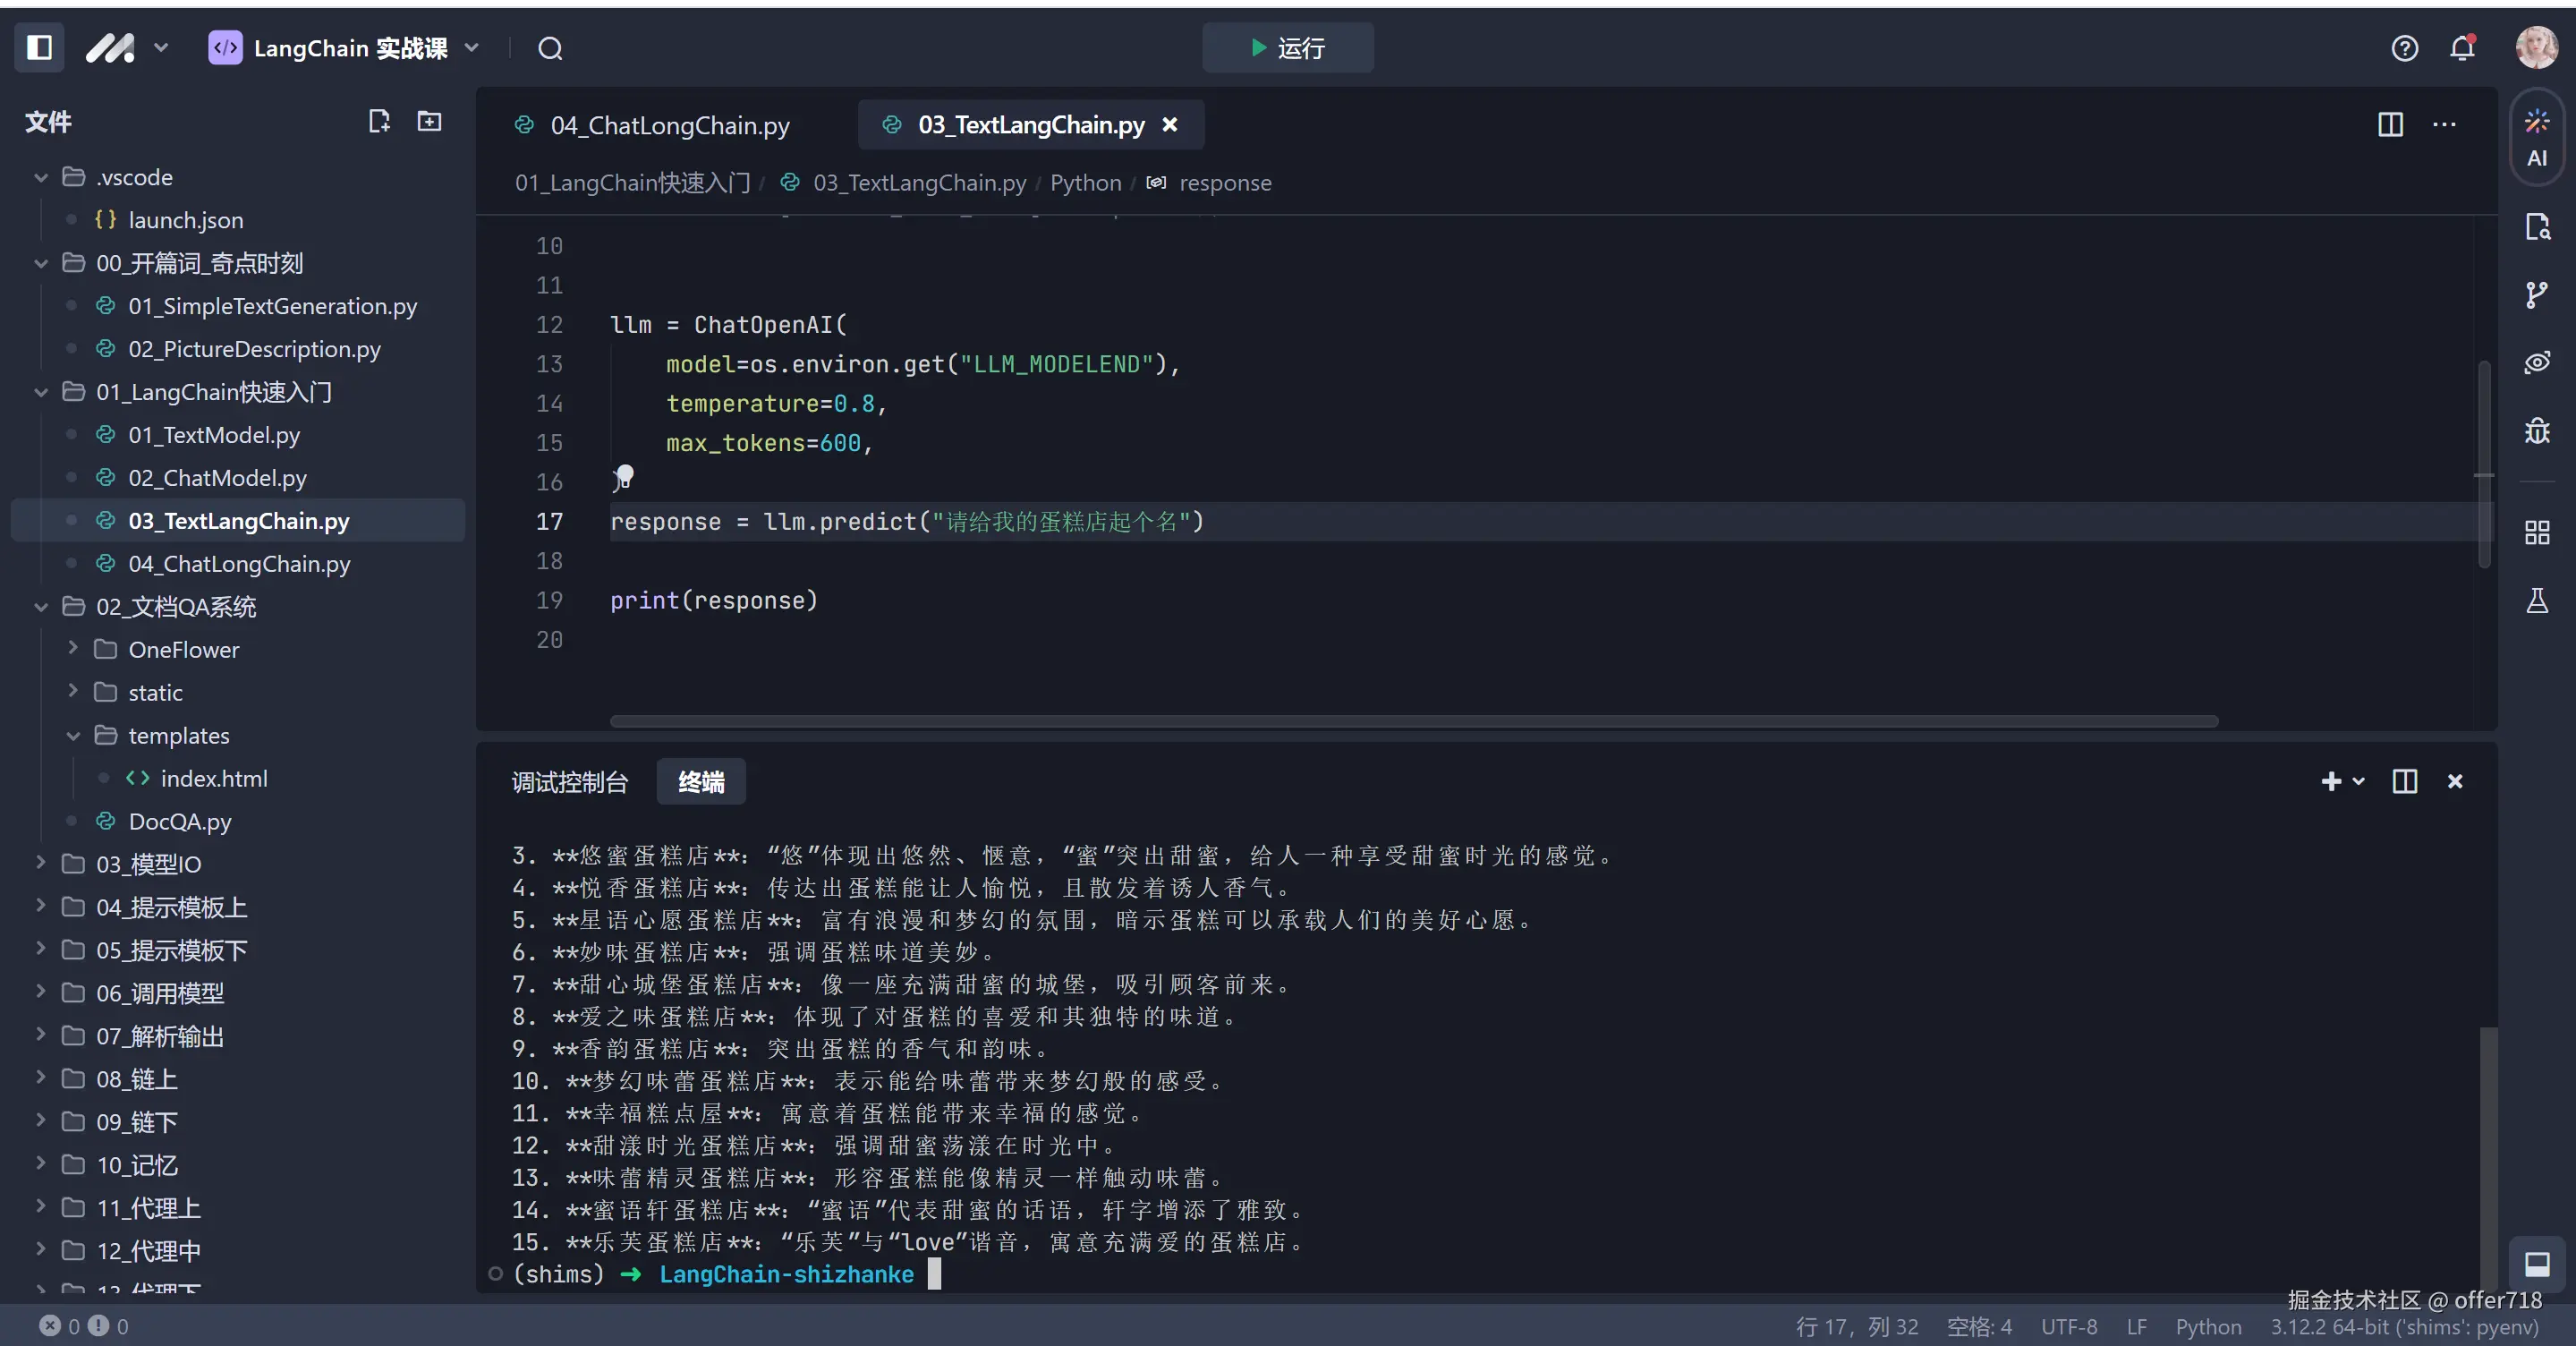Viewport: 2576px width, 1346px height.
Task: Click the search magnifier in top bar
Action: 550,48
